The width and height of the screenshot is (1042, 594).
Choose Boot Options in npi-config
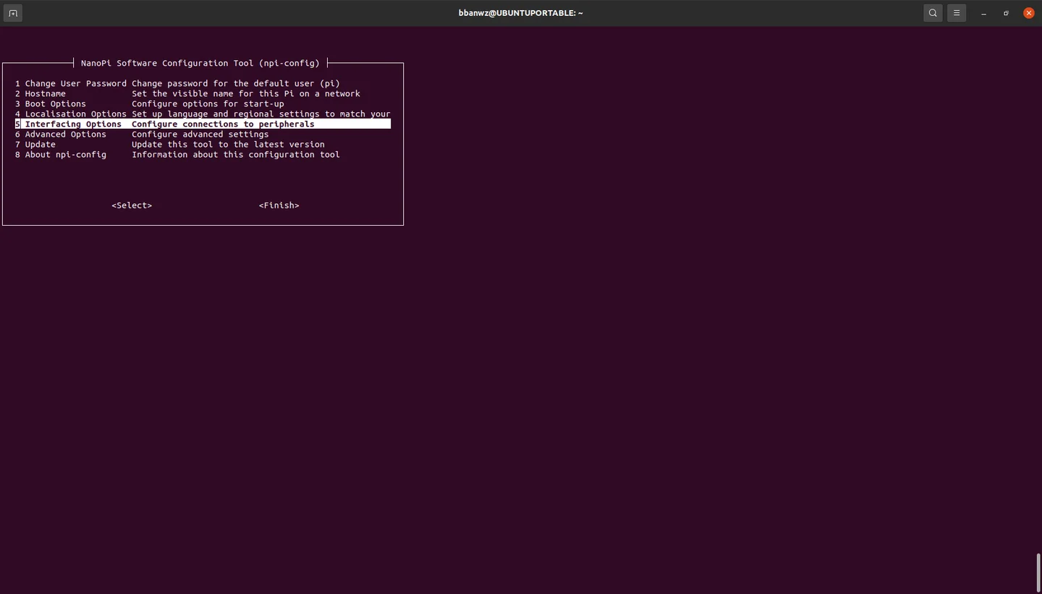pyautogui.click(x=203, y=103)
